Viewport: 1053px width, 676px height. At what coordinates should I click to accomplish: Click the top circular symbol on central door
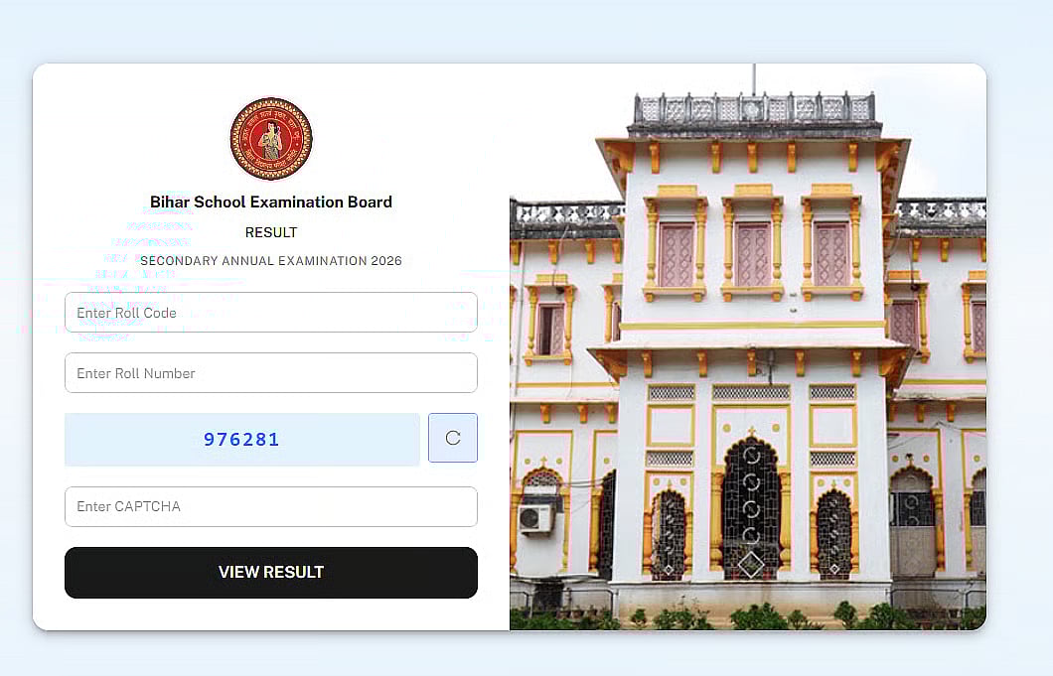751,455
